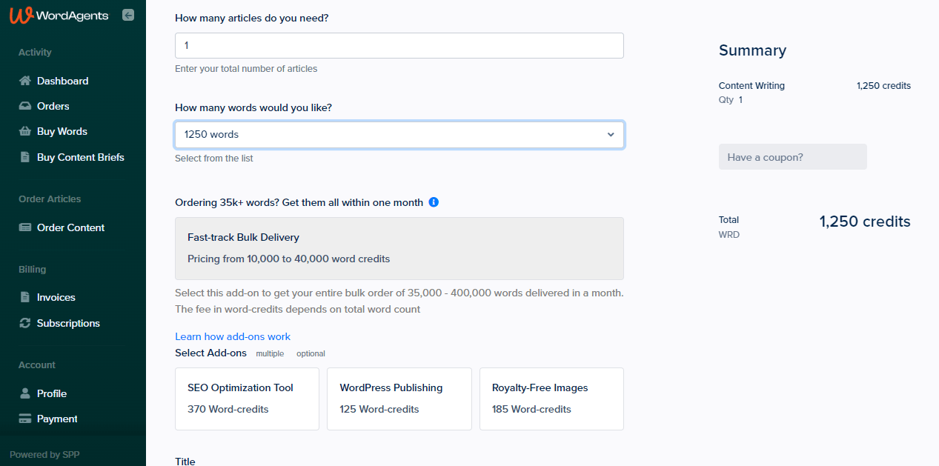Click the Buy Content Briefs file icon

(25, 157)
